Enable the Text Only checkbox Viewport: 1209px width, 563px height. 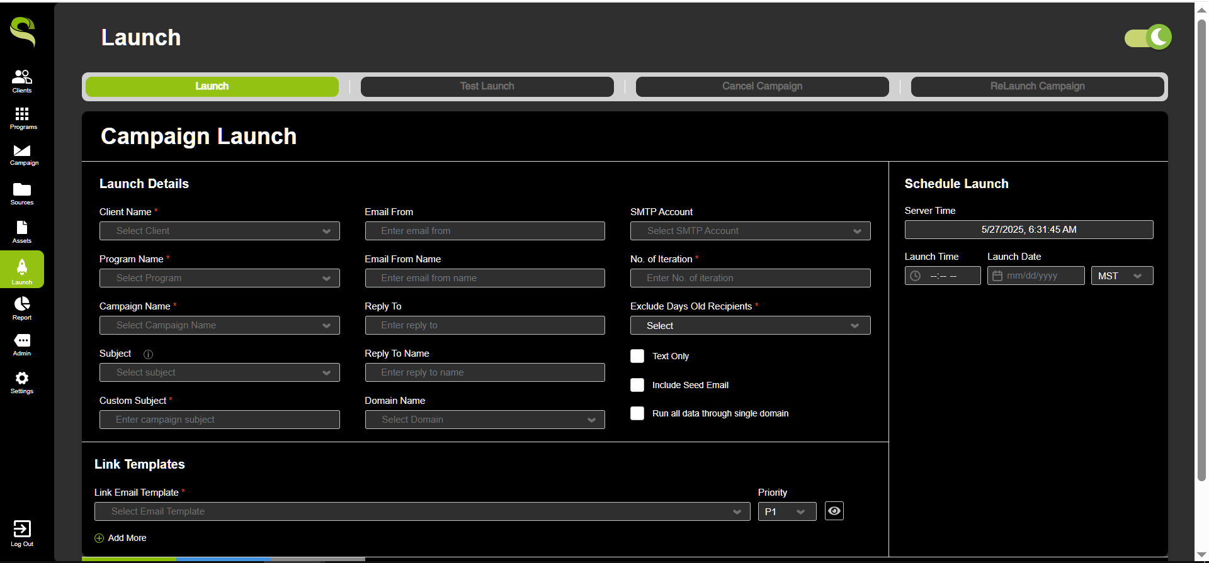pyautogui.click(x=637, y=356)
